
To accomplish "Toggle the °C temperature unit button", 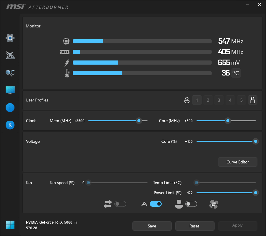I will [x=236, y=73].
